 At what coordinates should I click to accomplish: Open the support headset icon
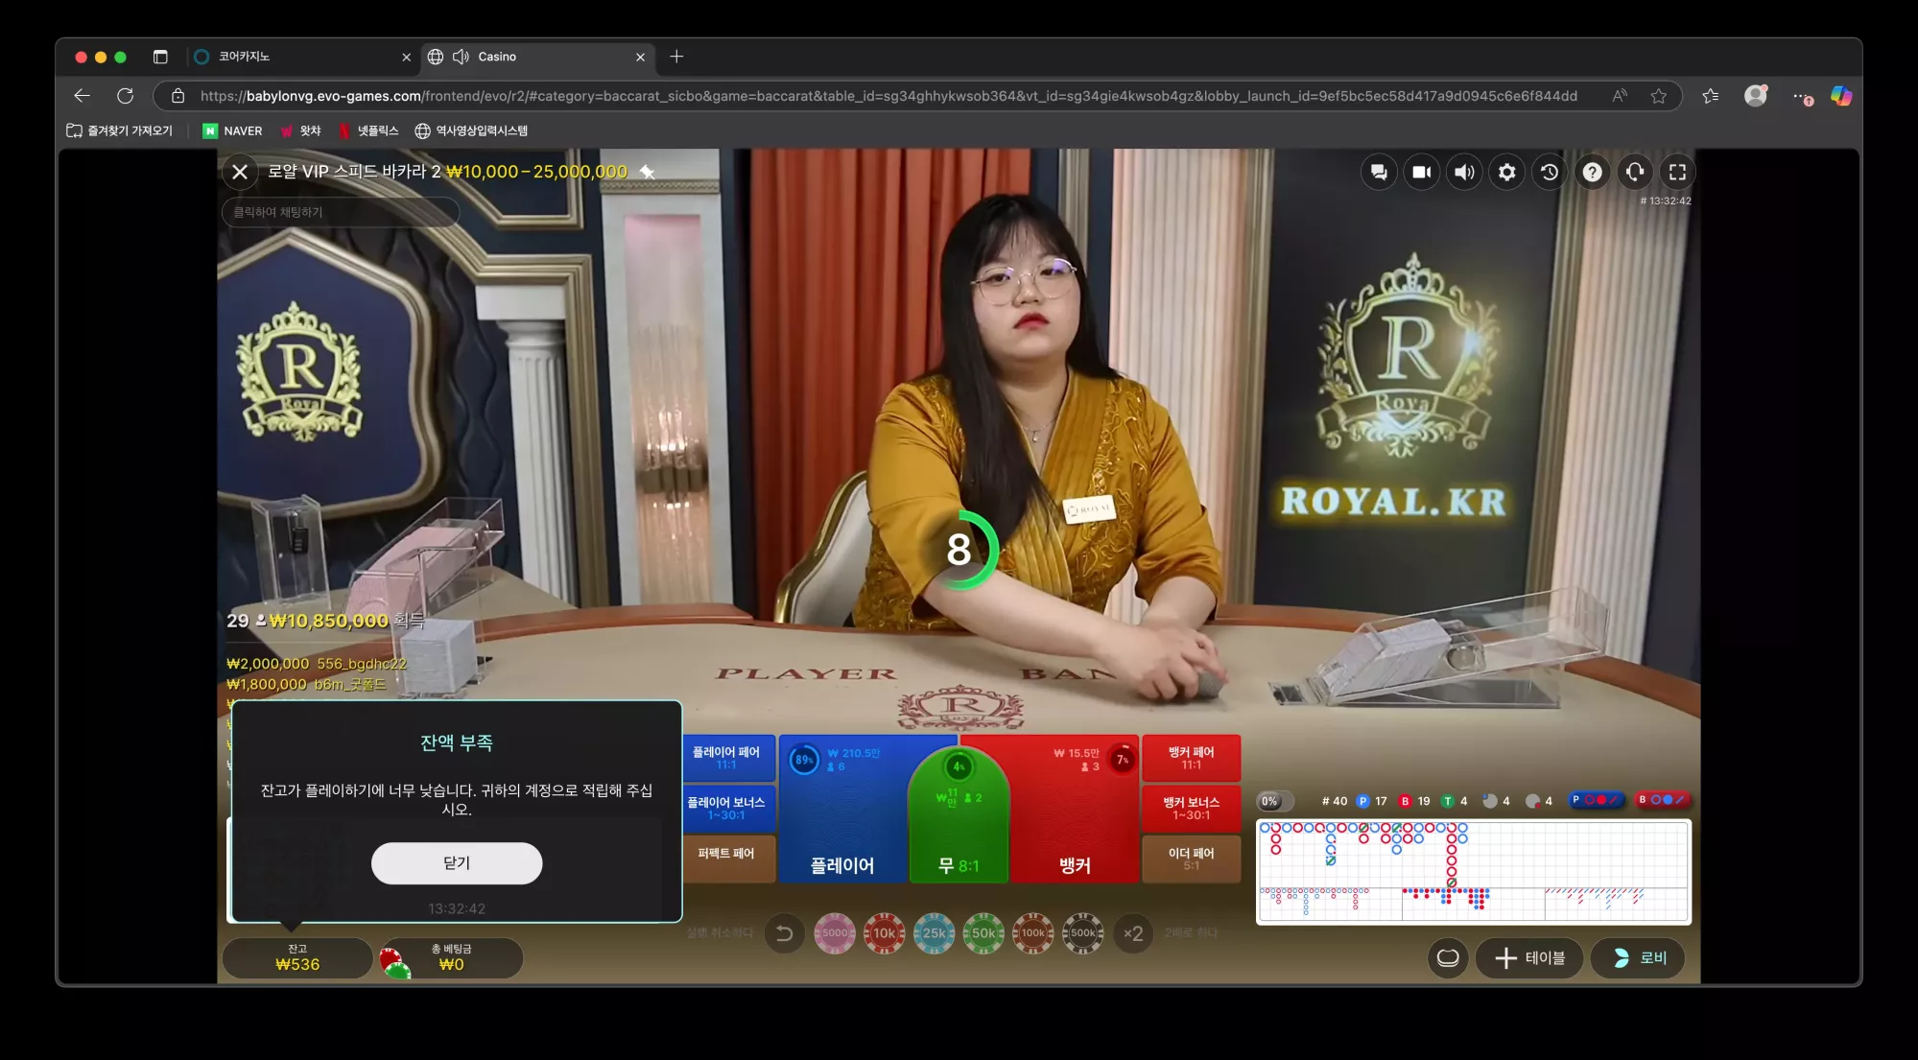click(x=1635, y=172)
